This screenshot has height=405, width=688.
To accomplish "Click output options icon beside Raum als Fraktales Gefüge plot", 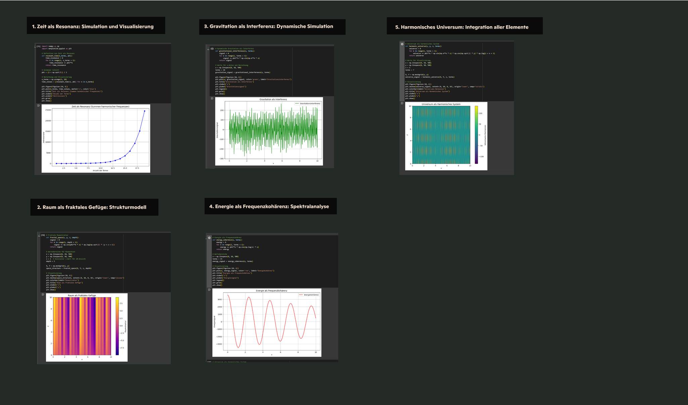I will point(43,295).
